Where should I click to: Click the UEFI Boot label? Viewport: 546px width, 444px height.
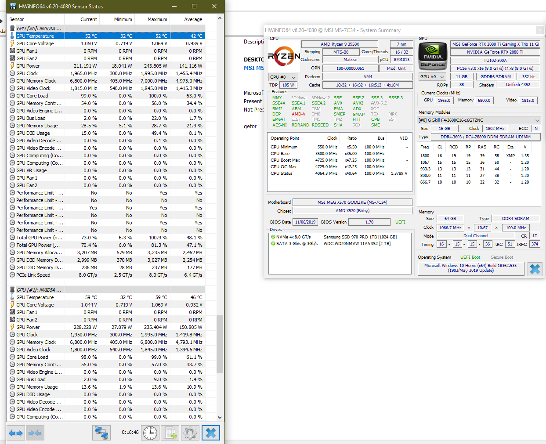[x=470, y=257]
